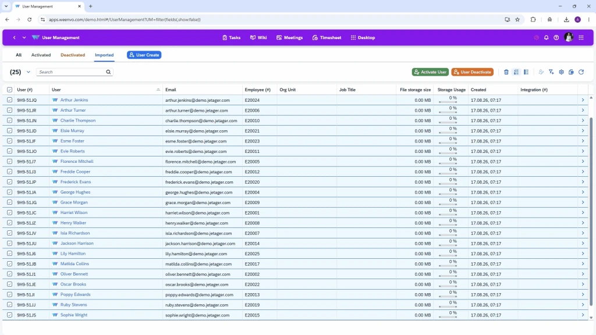Open the header module dropdown chevron
The height and width of the screenshot is (335, 596).
tap(24, 38)
